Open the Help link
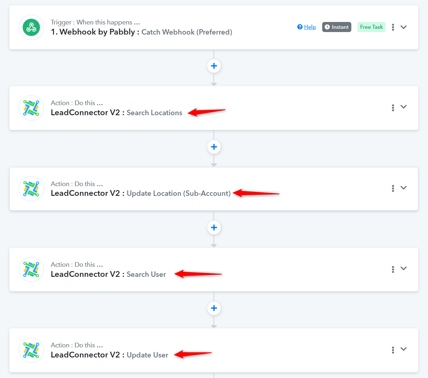This screenshot has width=428, height=378. (x=310, y=27)
